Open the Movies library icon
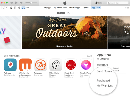Screen dimensions: 130x101 click(x=15, y=8)
